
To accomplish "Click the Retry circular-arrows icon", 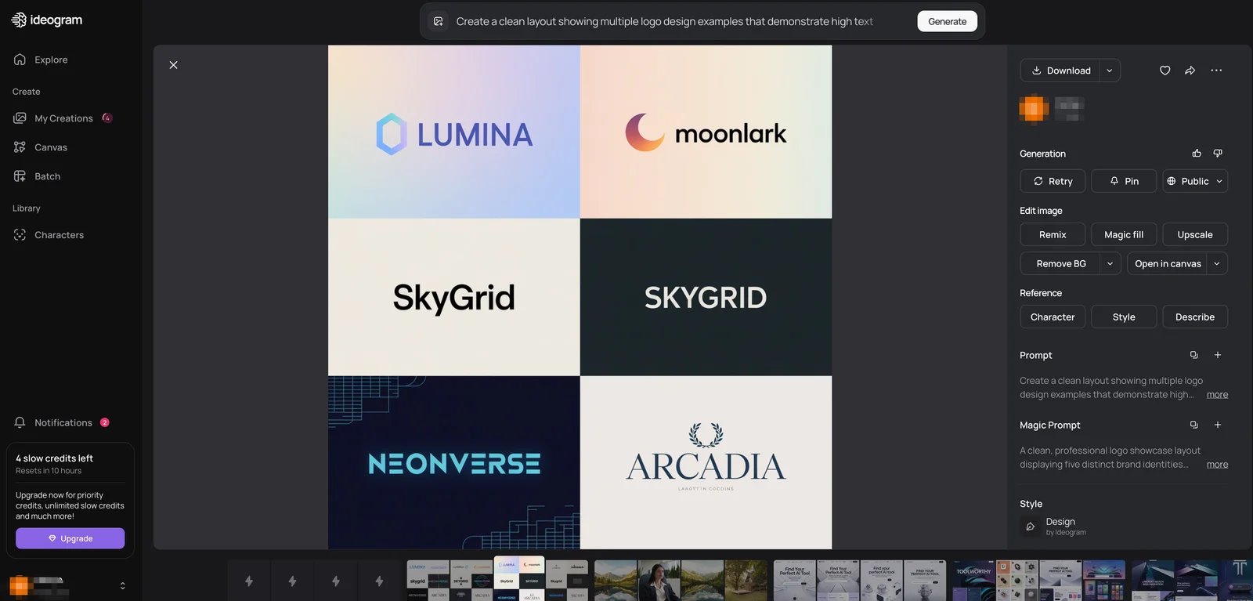I will [1038, 181].
